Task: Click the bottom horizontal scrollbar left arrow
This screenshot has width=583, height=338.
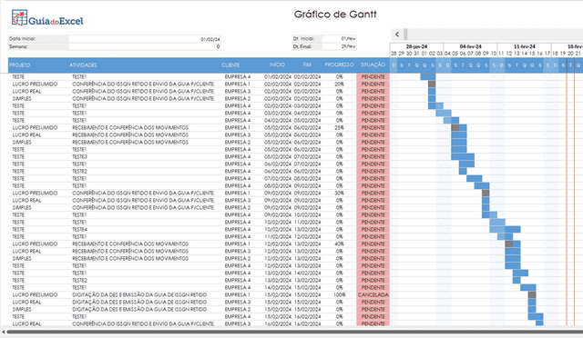Action: pyautogui.click(x=4, y=332)
